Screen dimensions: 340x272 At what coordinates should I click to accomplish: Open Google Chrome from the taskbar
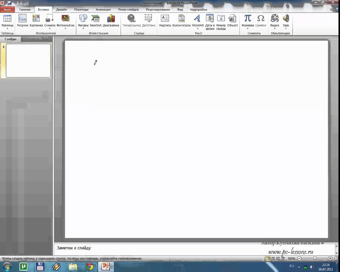pyautogui.click(x=89, y=267)
